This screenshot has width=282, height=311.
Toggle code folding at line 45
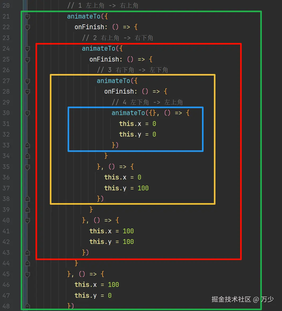[27, 274]
